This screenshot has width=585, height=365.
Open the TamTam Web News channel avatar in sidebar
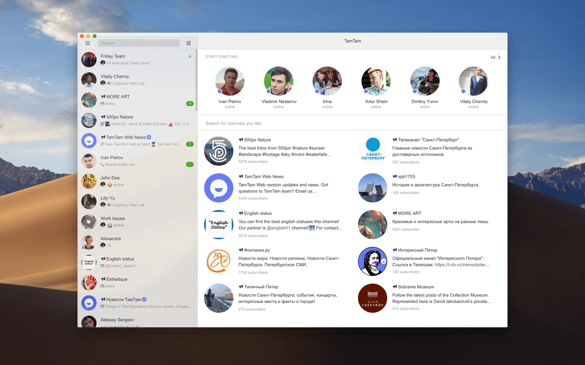89,141
